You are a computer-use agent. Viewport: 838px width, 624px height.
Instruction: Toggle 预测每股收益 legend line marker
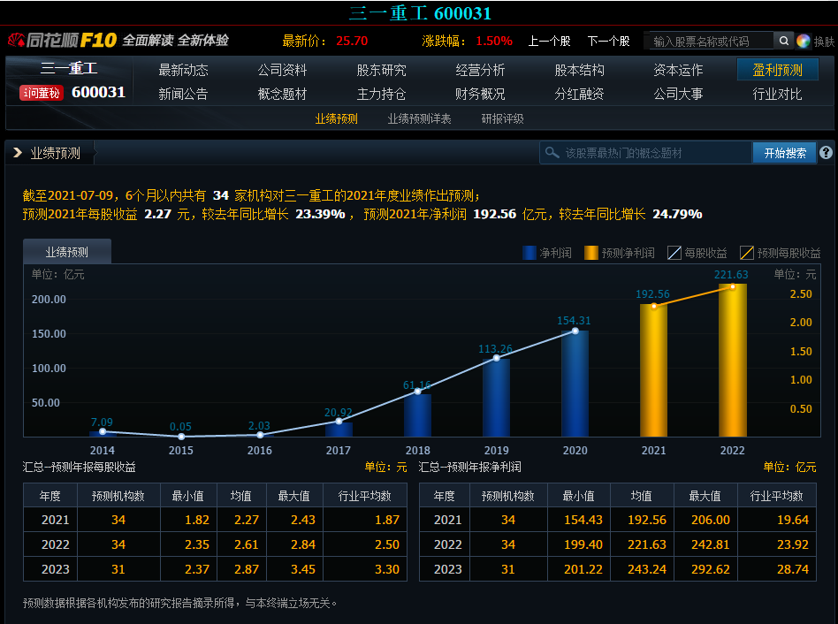pos(747,253)
